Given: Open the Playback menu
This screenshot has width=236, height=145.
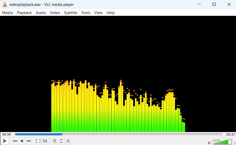Looking at the screenshot, I should click(x=24, y=13).
